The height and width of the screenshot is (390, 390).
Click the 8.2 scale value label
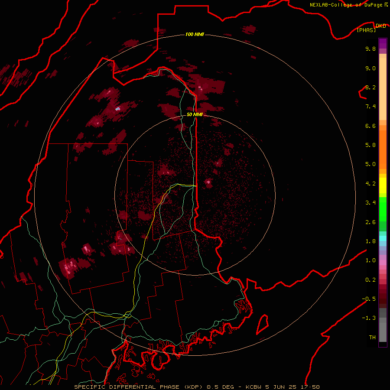pos(370,87)
